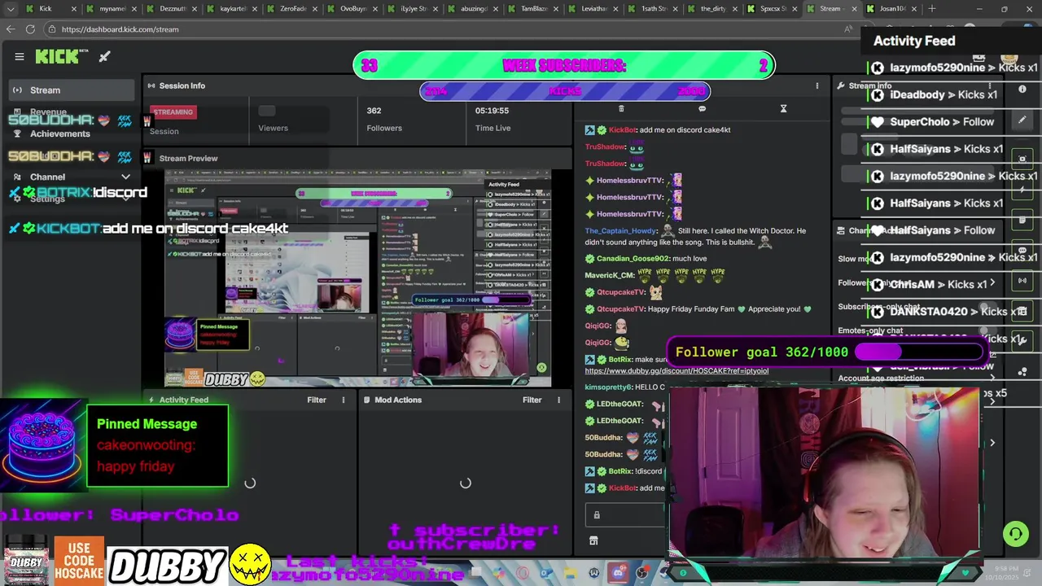Click the browser reload button

[x=30, y=29]
